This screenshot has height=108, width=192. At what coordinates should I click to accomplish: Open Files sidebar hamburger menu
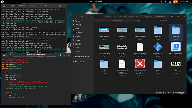click(x=92, y=16)
